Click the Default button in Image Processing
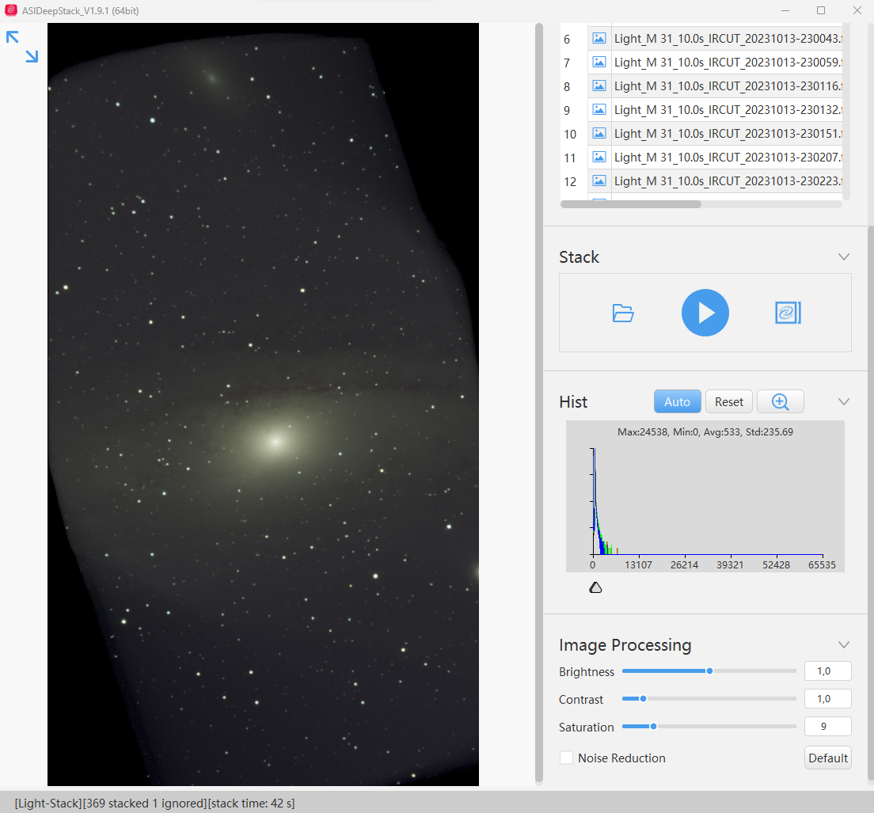 point(828,758)
